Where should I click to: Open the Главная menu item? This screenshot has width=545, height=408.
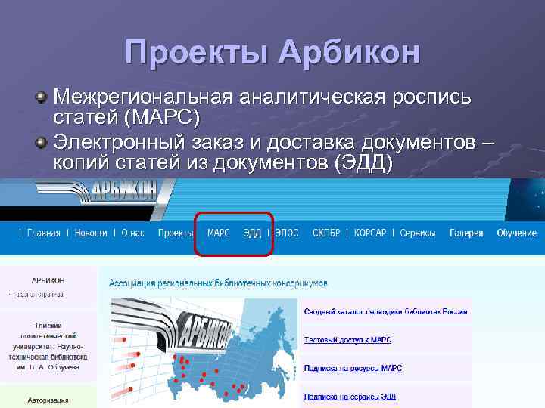coord(43,233)
